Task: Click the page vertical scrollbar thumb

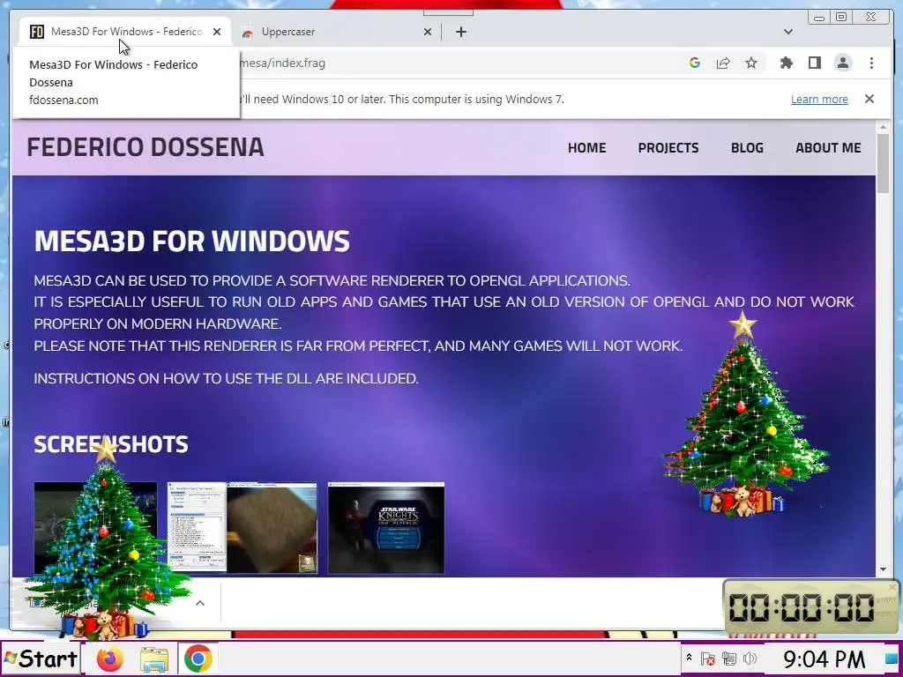Action: pos(884,163)
